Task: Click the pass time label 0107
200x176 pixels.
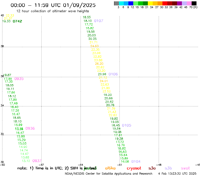Action: coord(99,21)
